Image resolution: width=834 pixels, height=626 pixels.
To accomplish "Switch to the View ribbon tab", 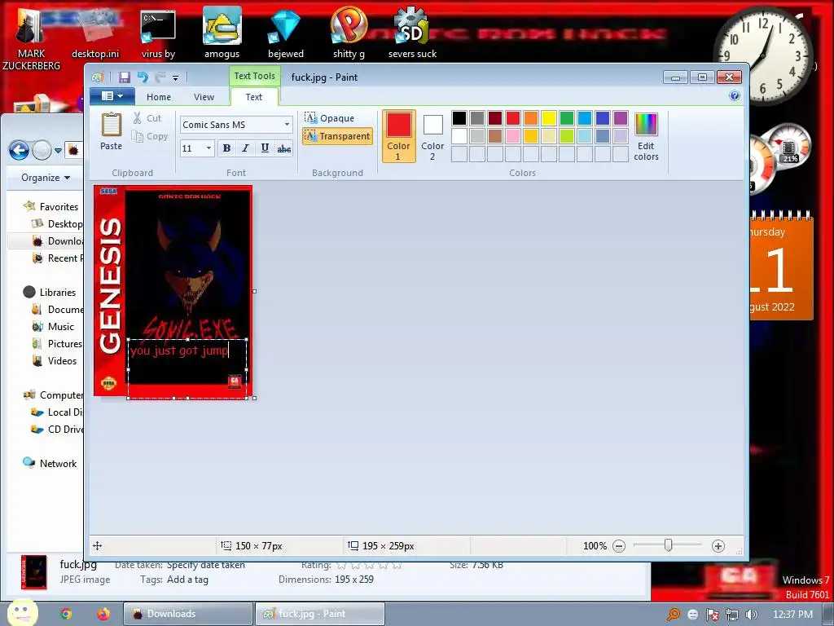I will tap(204, 97).
